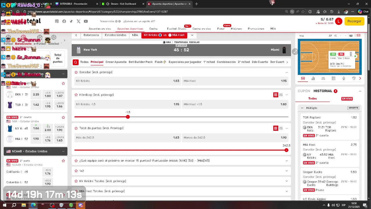Collapse the Múltiple bet in Historial

click(302, 108)
